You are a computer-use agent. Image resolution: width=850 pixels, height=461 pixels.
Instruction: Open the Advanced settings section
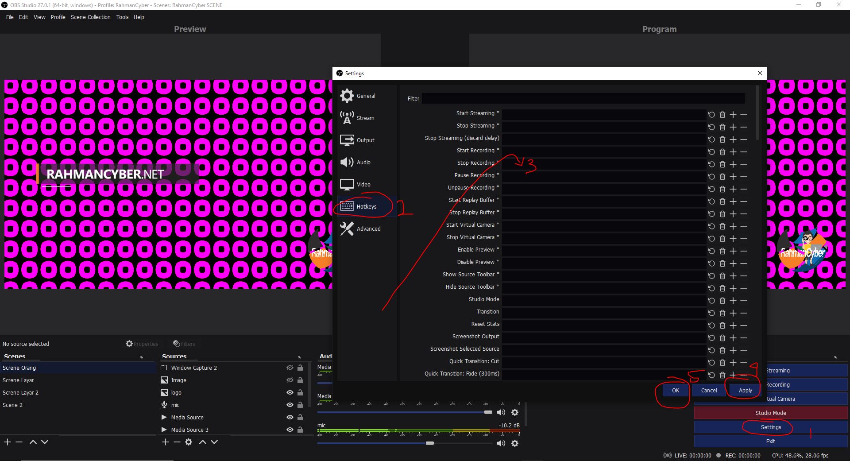coord(368,229)
